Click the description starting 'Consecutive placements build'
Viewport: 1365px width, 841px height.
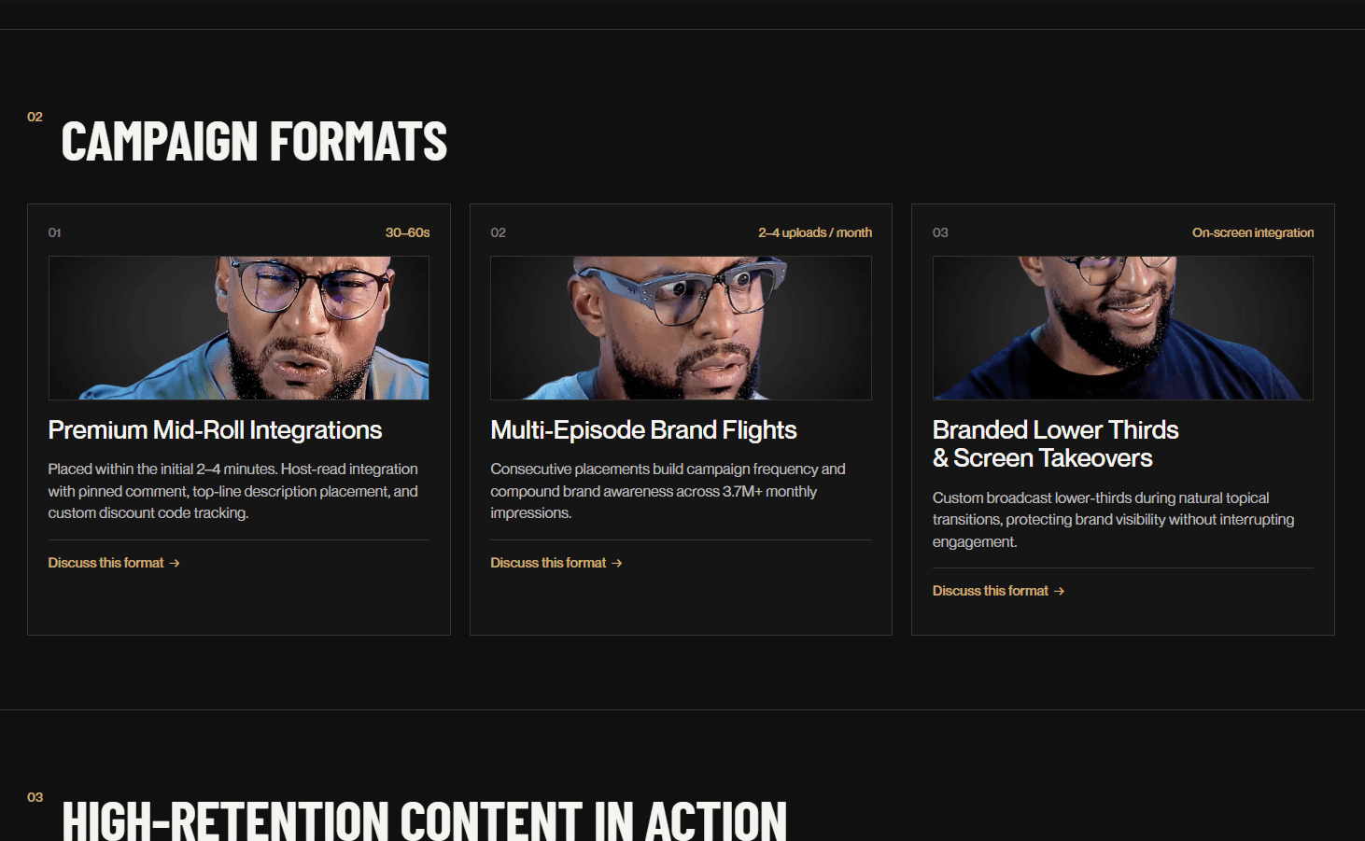[668, 491]
